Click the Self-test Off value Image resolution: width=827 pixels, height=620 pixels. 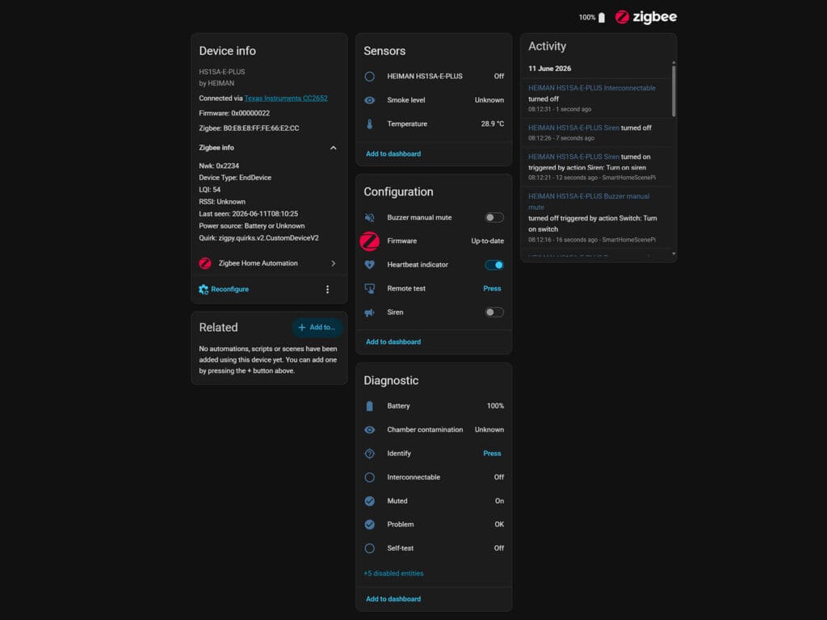click(499, 548)
